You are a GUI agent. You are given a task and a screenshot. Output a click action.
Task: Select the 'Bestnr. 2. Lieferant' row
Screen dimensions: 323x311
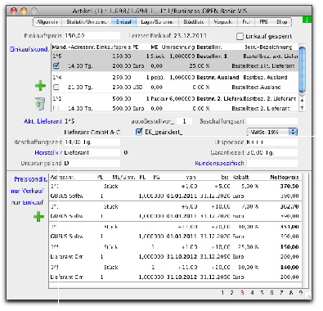pyautogui.click(x=175, y=103)
